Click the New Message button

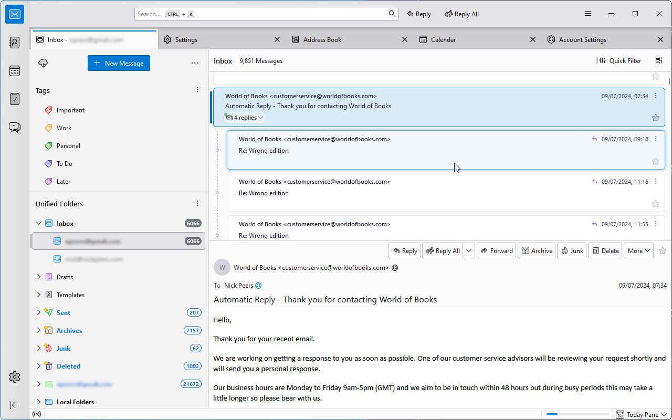[x=119, y=63]
